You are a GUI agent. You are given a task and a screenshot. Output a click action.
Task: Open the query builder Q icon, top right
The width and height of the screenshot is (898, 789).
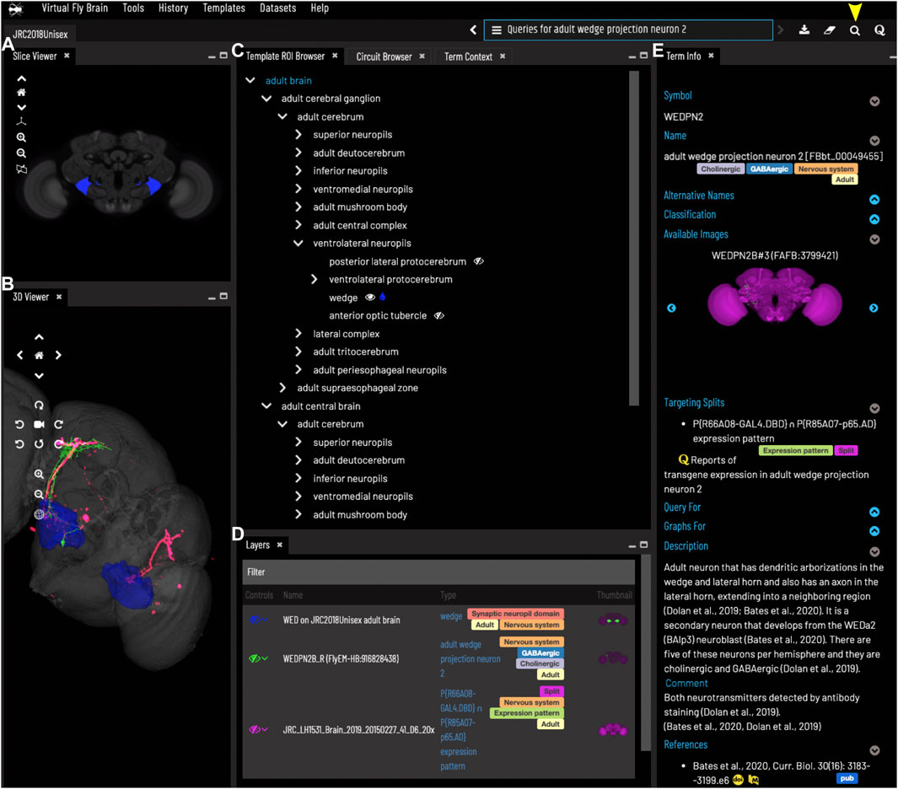pyautogui.click(x=879, y=30)
